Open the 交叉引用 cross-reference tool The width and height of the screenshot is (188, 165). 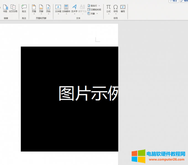13,7
